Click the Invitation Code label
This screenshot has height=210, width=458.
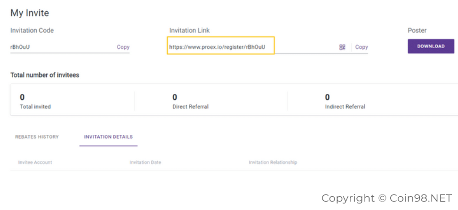(32, 30)
